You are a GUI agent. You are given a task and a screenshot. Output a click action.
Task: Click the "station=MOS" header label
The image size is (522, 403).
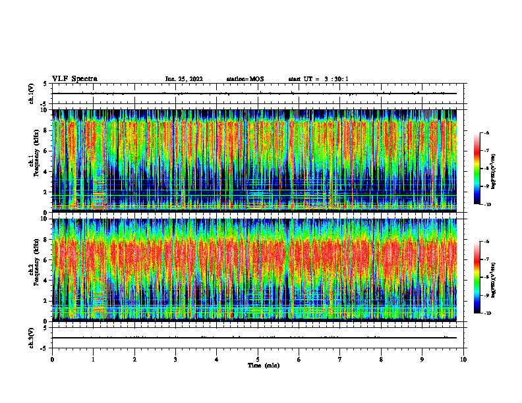[245, 79]
